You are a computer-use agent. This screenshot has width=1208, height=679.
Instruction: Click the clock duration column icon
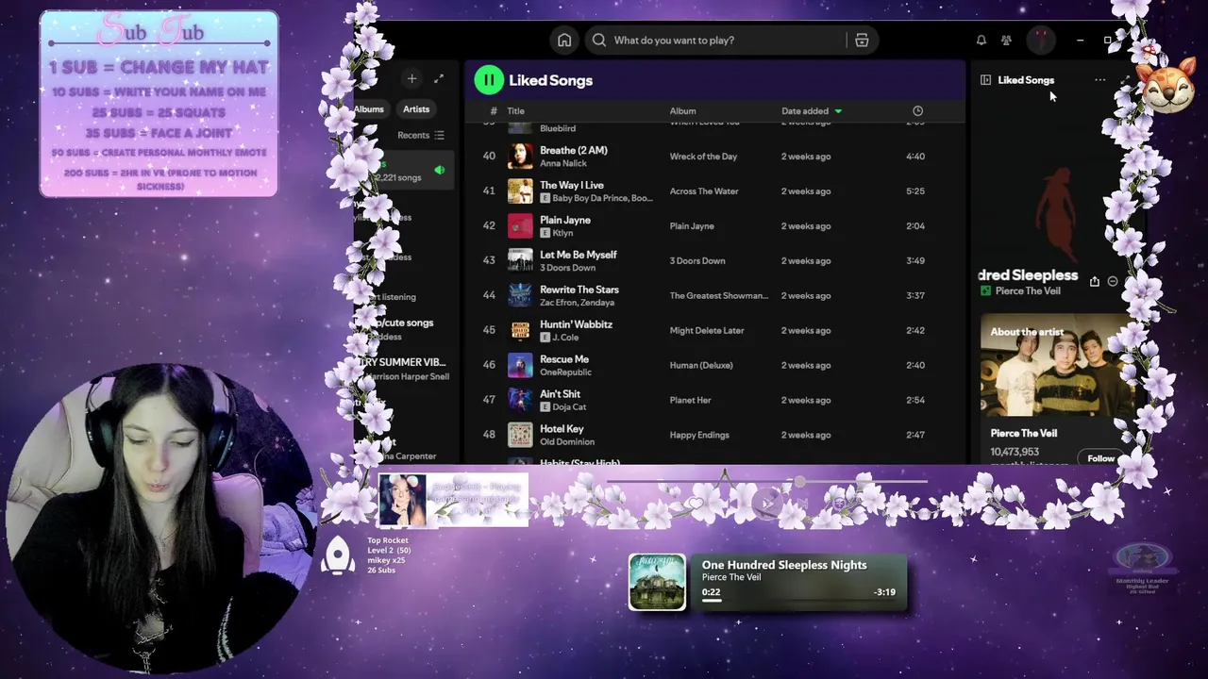pos(917,111)
